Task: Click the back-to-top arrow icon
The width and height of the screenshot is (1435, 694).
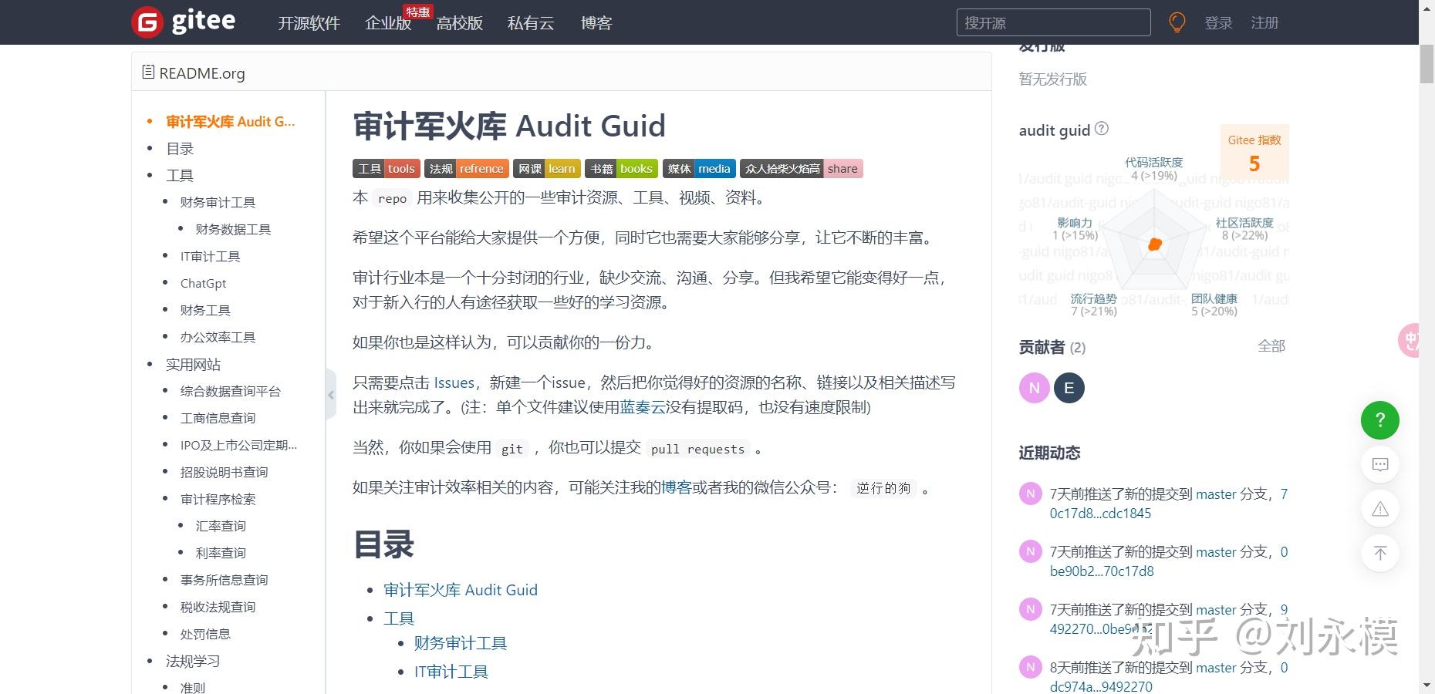Action: 1379,553
